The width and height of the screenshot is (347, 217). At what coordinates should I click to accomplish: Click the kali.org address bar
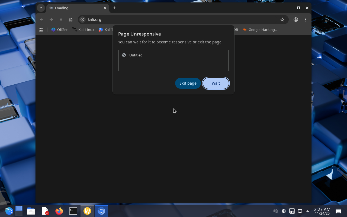[x=179, y=20]
